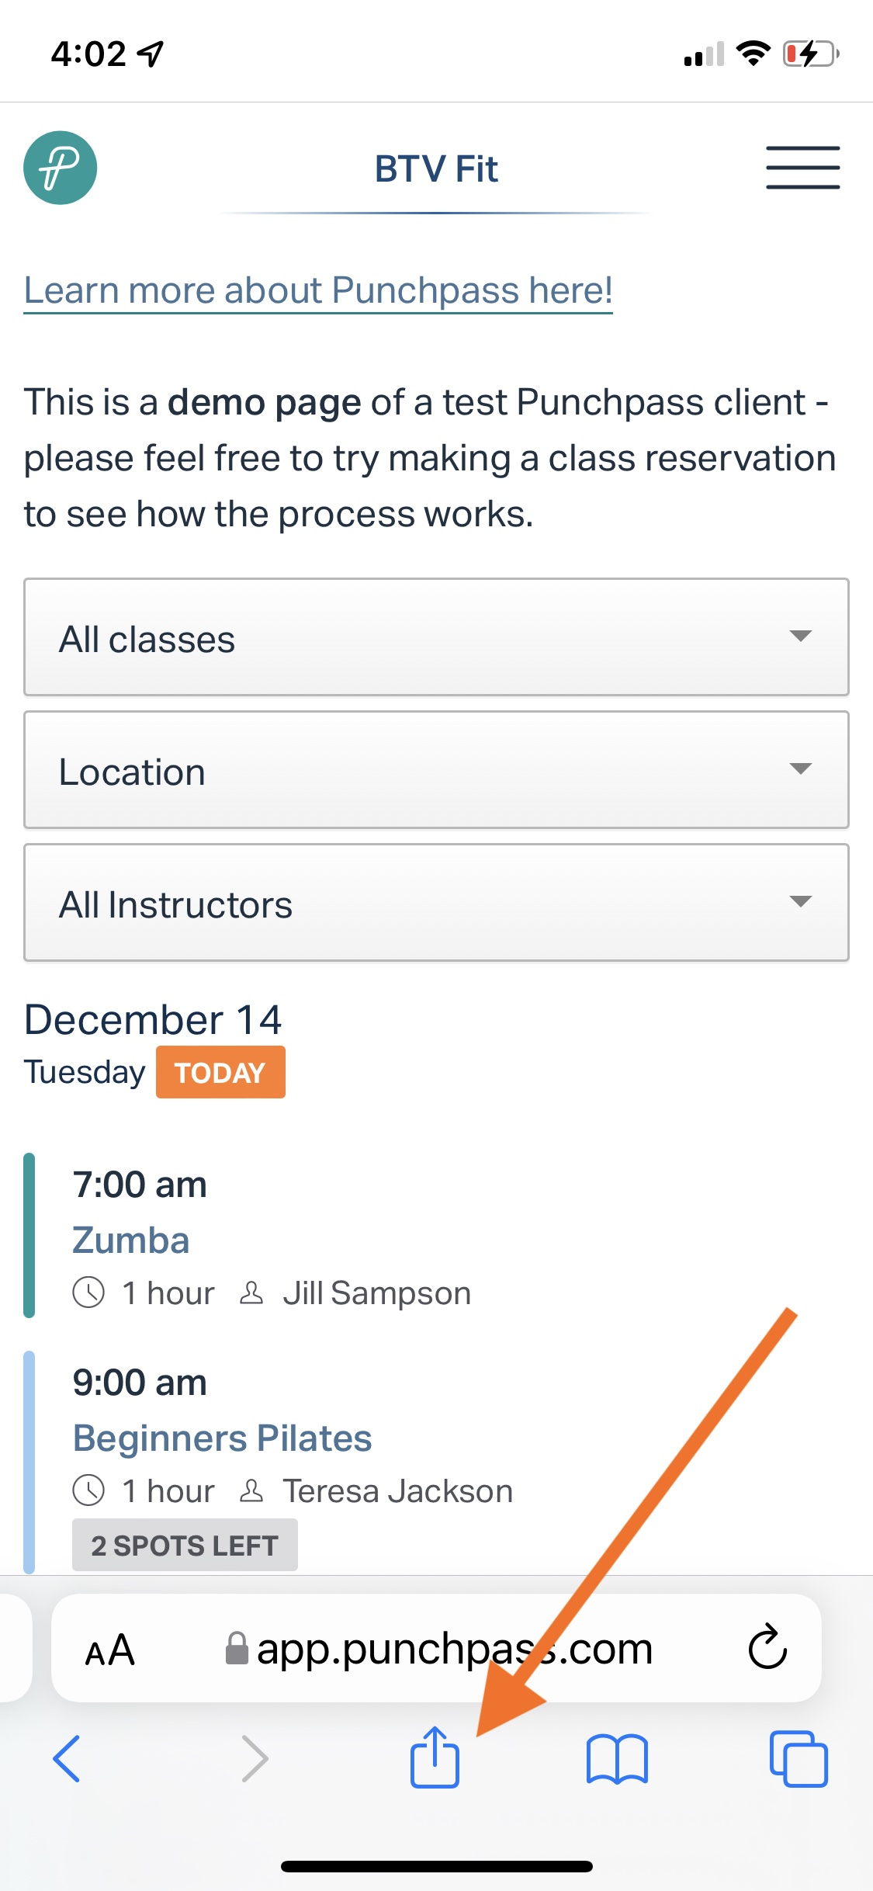Reload page with the refresh icon
This screenshot has height=1891, width=873.
click(767, 1647)
